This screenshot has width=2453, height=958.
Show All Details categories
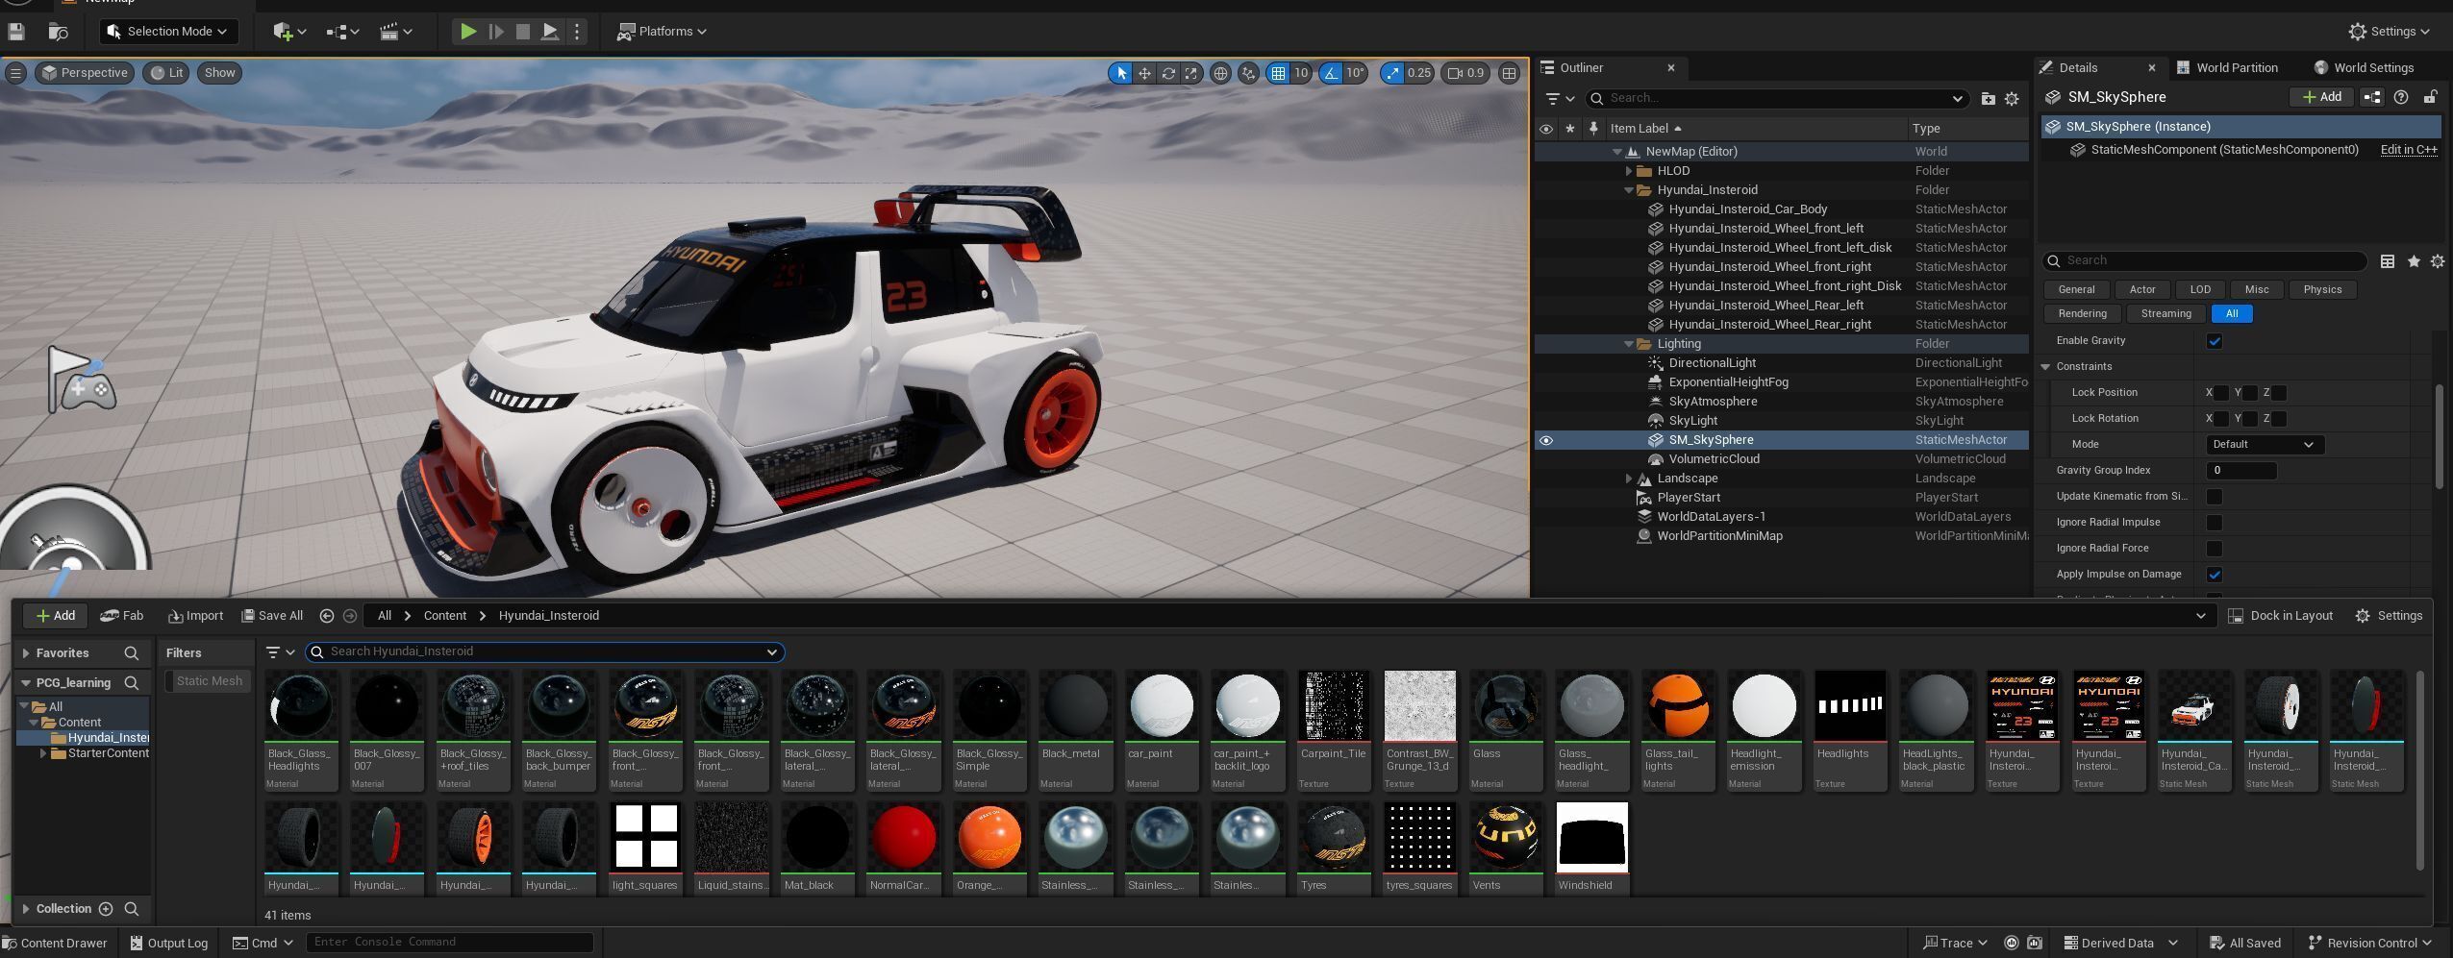point(2231,314)
